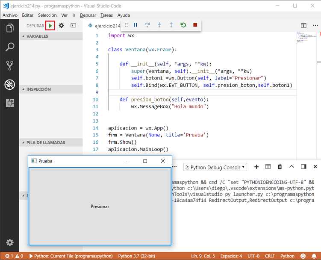Open the Tareas menu

click(x=106, y=15)
